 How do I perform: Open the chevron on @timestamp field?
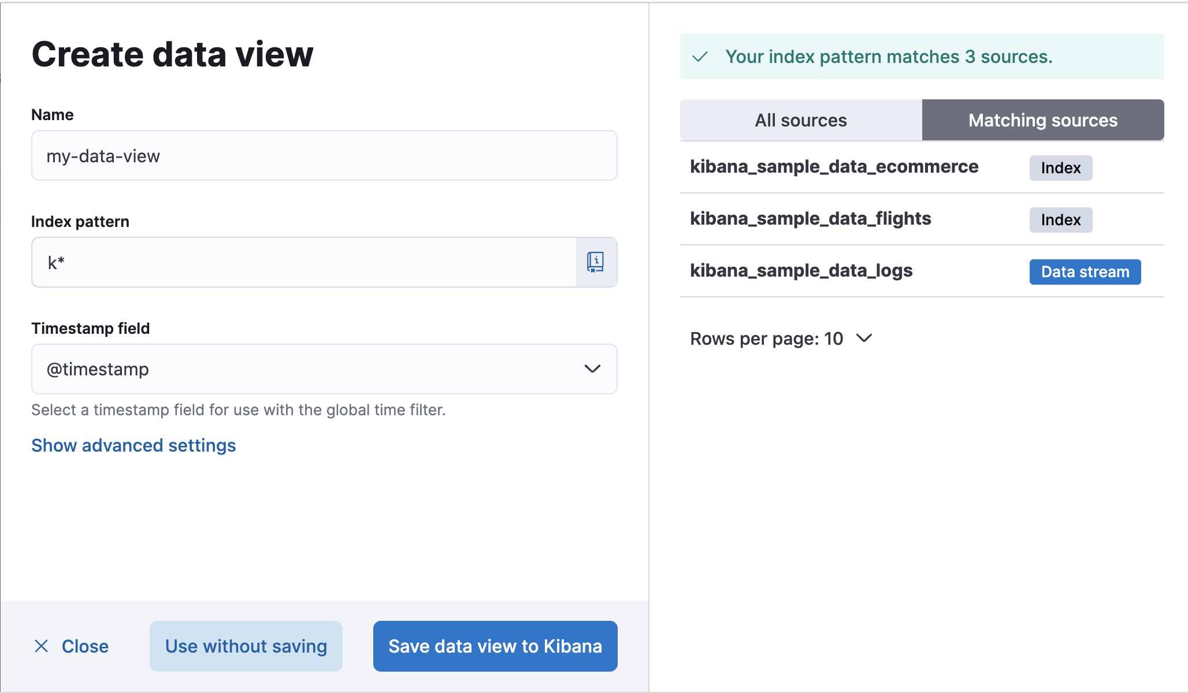592,369
